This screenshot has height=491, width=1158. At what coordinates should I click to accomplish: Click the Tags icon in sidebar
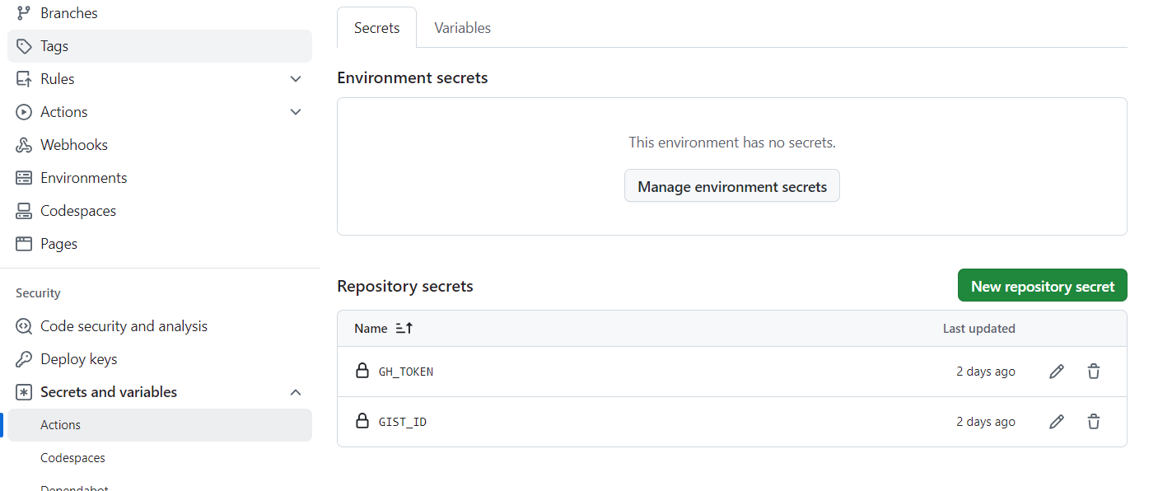(24, 46)
